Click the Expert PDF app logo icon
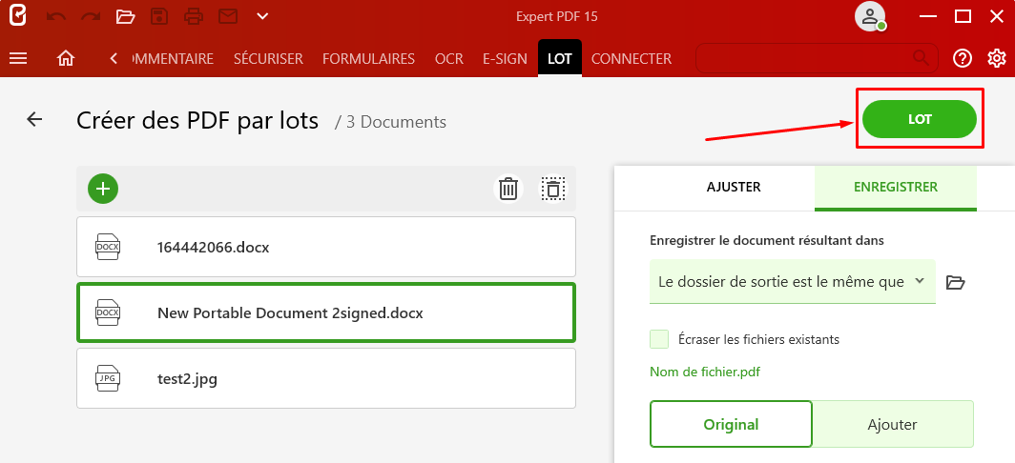 18,16
